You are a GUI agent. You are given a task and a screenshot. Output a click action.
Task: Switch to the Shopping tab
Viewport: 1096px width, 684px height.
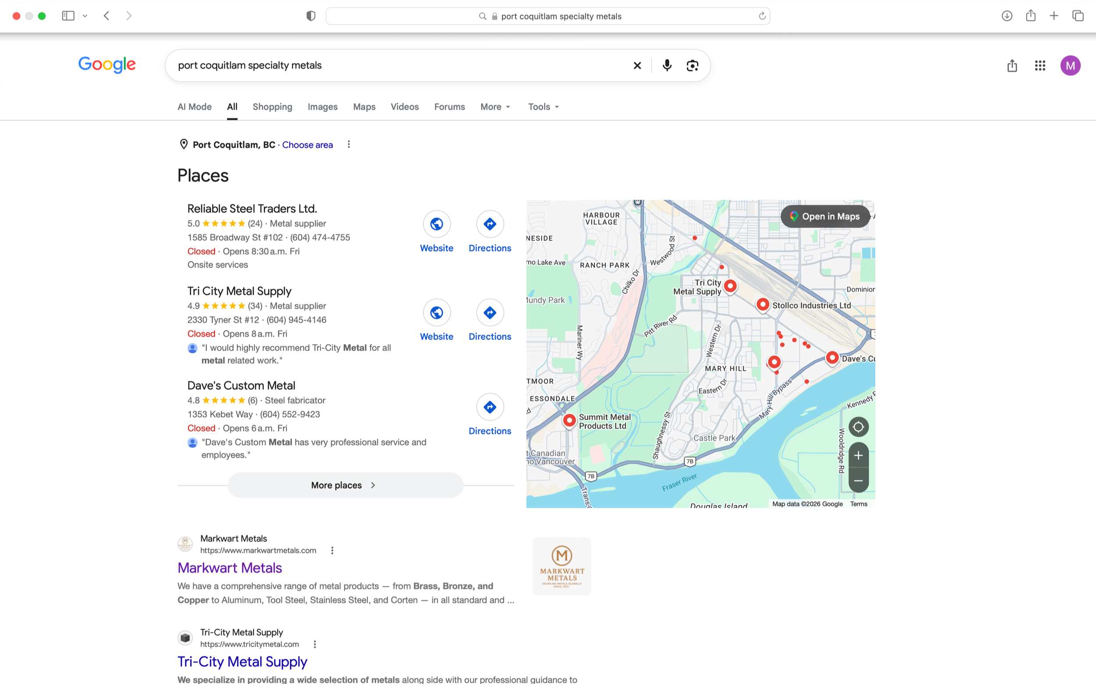[x=272, y=107]
